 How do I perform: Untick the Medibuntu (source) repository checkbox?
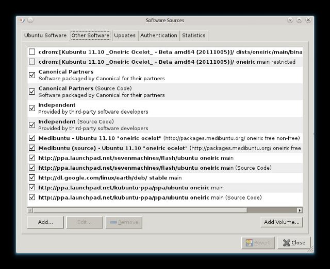click(x=32, y=148)
